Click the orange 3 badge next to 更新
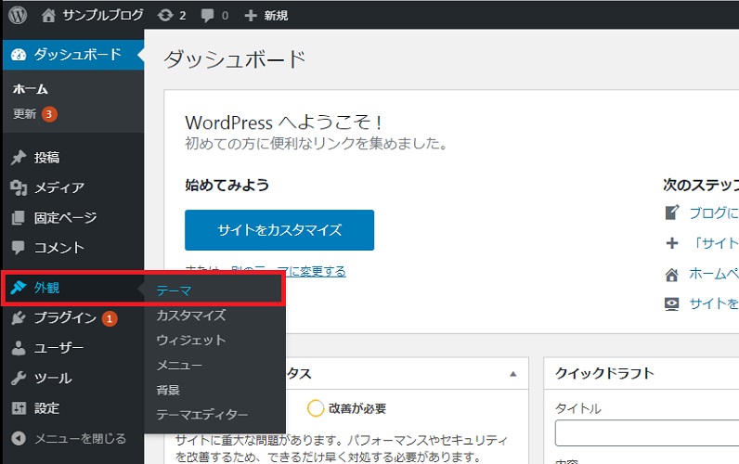739x464 pixels. pyautogui.click(x=49, y=114)
